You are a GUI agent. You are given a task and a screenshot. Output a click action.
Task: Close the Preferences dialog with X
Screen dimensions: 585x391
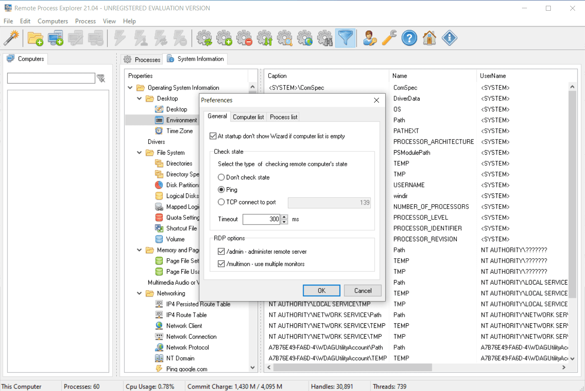click(377, 100)
